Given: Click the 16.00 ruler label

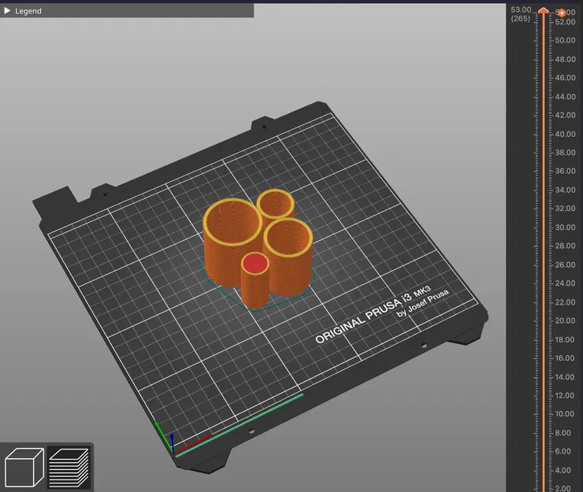Looking at the screenshot, I should tap(565, 358).
